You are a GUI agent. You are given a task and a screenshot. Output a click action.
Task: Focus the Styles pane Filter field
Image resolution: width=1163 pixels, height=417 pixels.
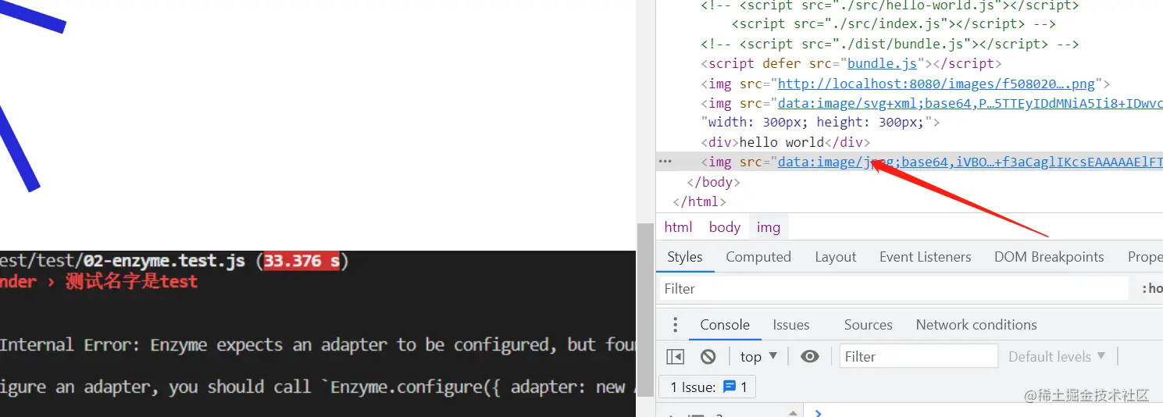point(894,289)
